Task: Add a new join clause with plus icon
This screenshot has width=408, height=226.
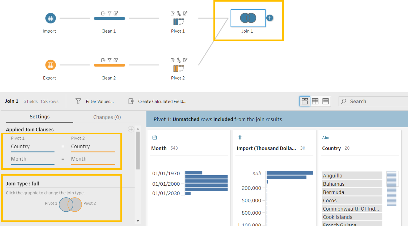Action: tap(131, 129)
